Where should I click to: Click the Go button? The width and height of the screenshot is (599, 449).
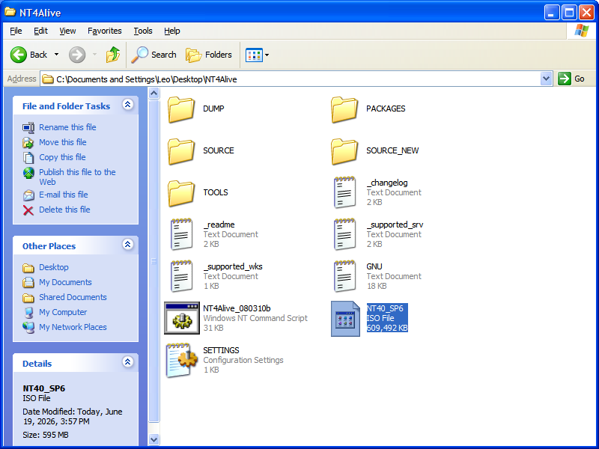pyautogui.click(x=571, y=79)
